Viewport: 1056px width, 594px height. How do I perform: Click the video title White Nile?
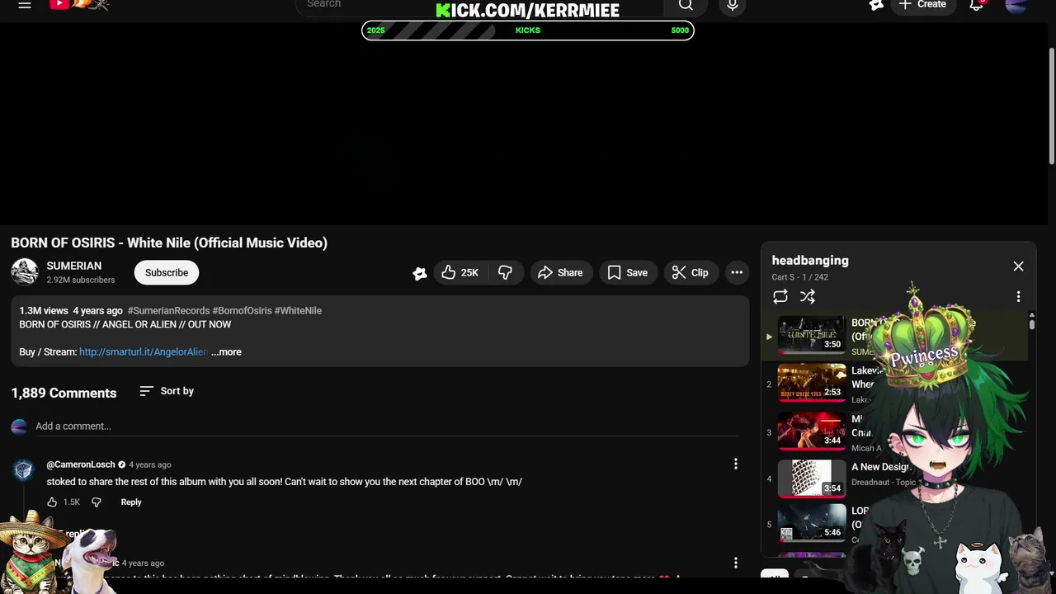(x=169, y=243)
